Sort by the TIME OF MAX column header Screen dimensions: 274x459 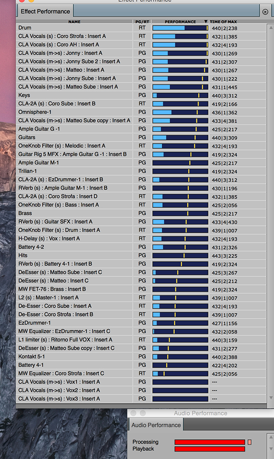[224, 22]
